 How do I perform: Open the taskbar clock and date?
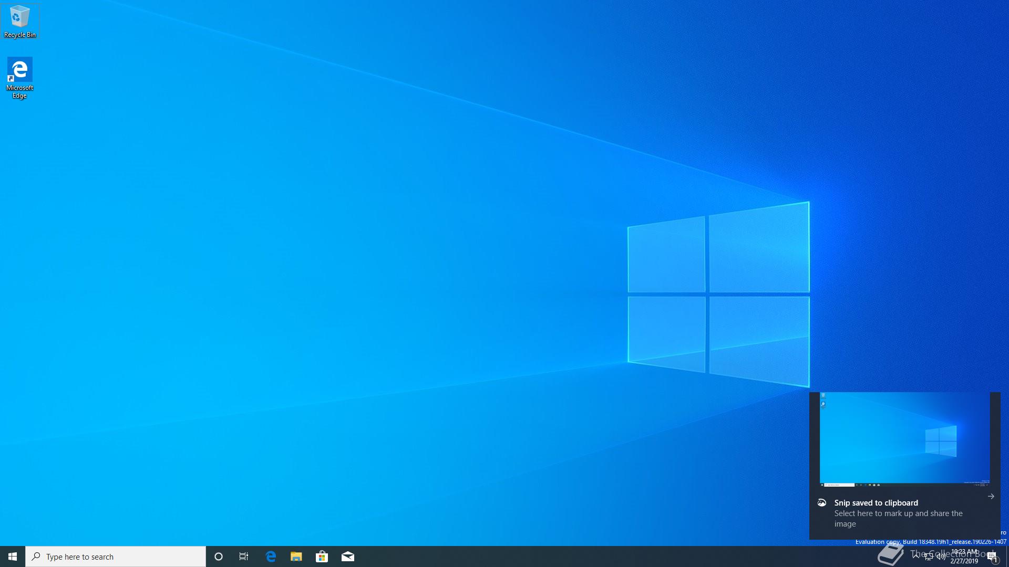point(964,556)
